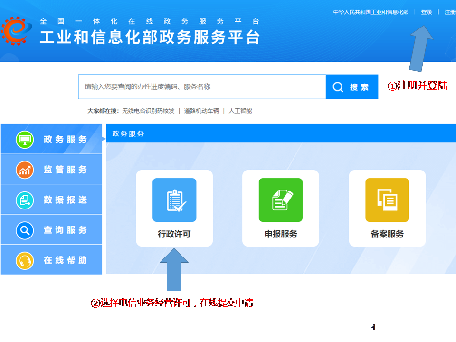
Task: Open 登录 login link
Action: coord(427,12)
